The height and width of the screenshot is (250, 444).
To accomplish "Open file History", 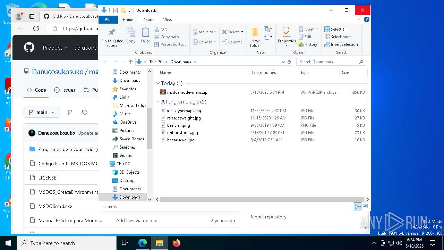I will [x=308, y=44].
